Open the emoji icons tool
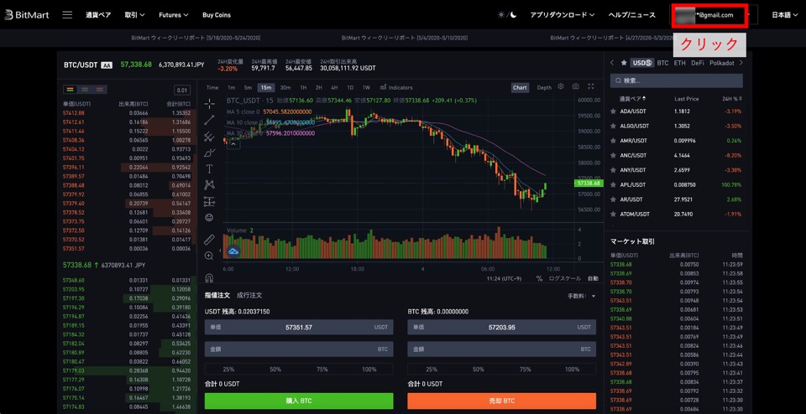This screenshot has height=414, width=806. click(x=210, y=218)
